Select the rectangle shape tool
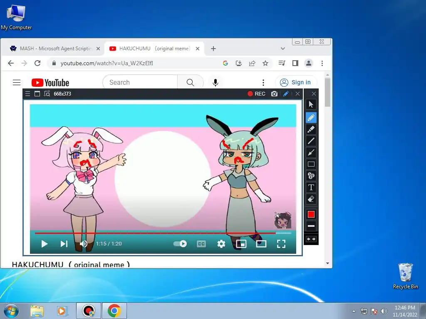 tap(311, 164)
